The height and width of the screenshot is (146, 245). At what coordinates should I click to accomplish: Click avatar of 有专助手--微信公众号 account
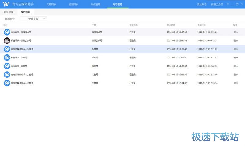coord(7,32)
